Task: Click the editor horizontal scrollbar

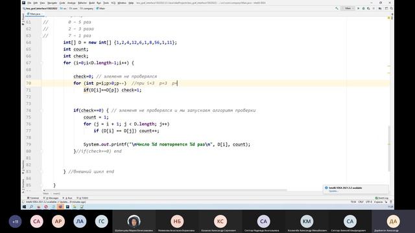Action: click(165, 190)
